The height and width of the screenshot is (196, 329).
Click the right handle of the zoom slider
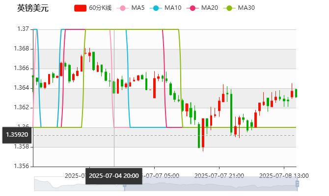297,184
